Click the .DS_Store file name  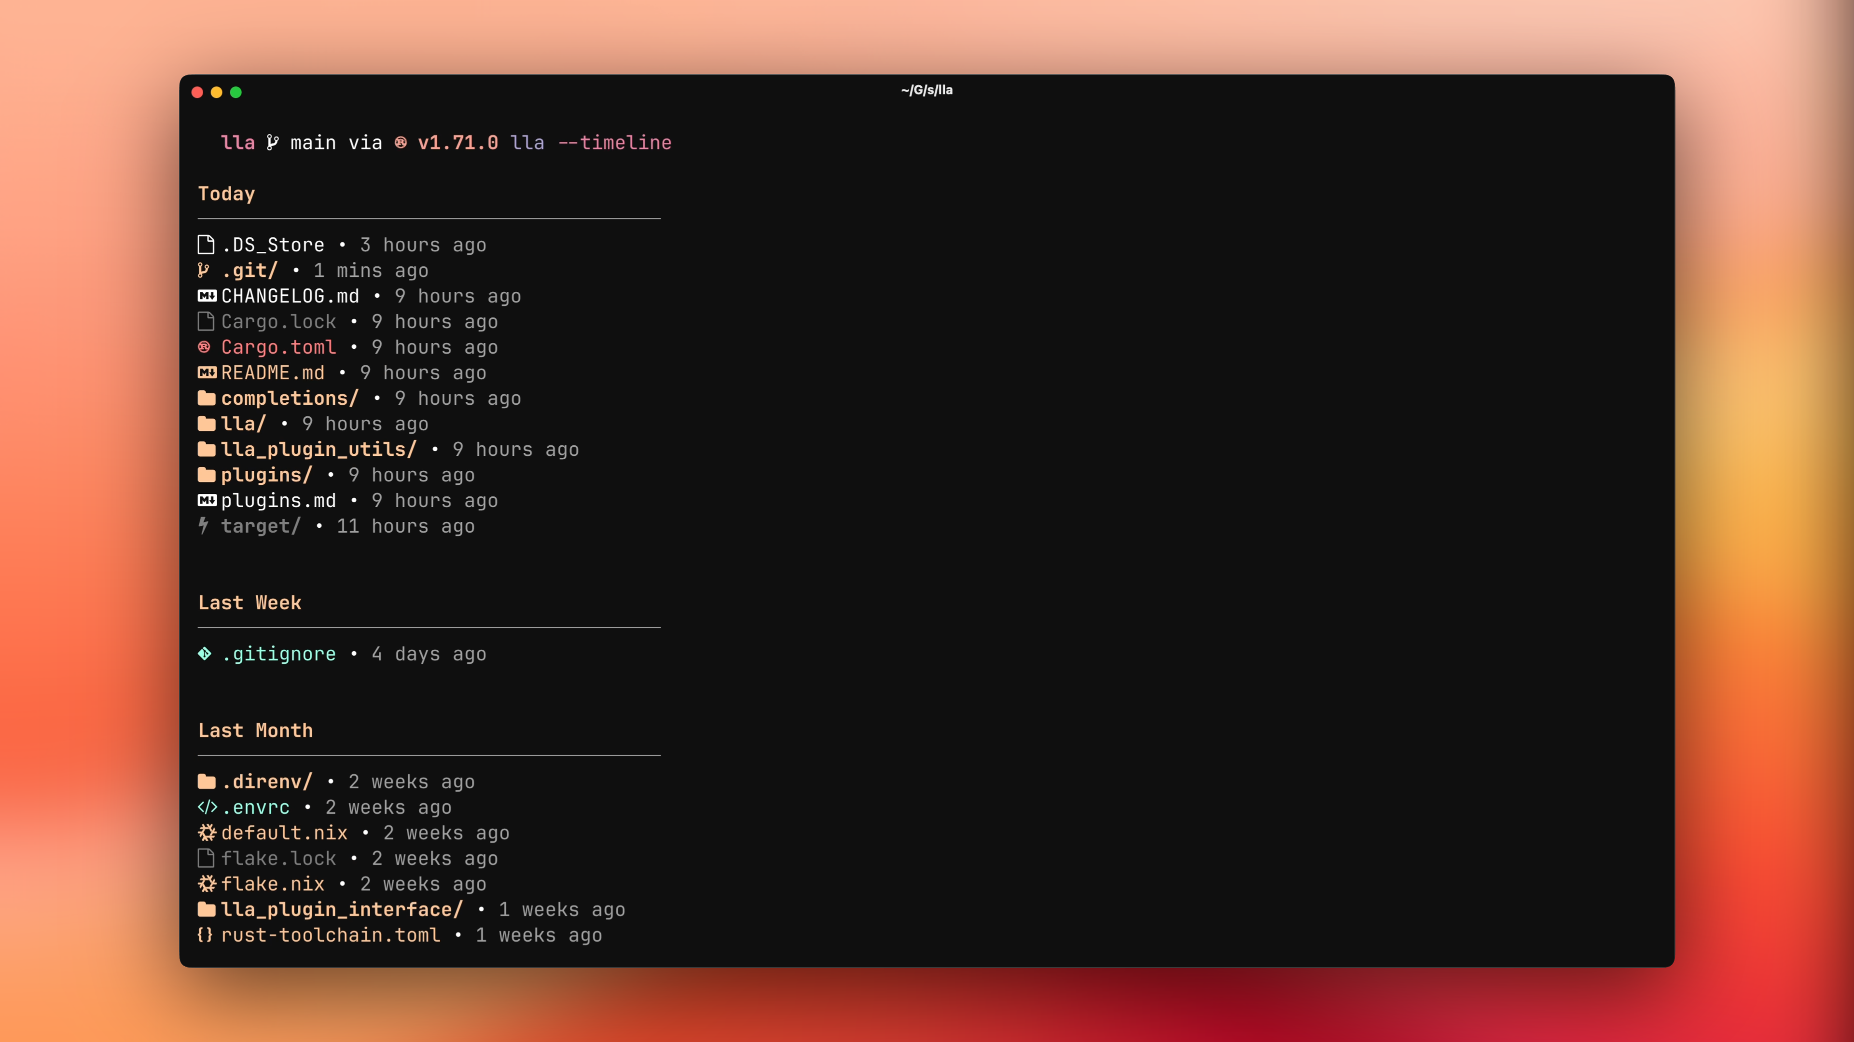click(x=273, y=245)
